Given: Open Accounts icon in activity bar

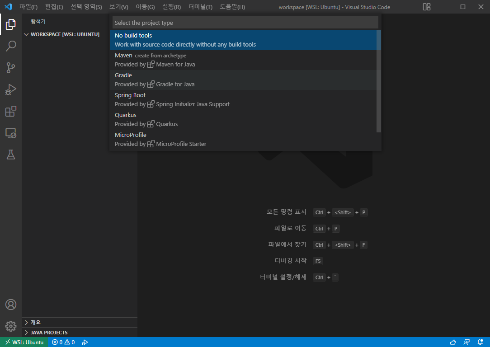Looking at the screenshot, I should coord(11,305).
